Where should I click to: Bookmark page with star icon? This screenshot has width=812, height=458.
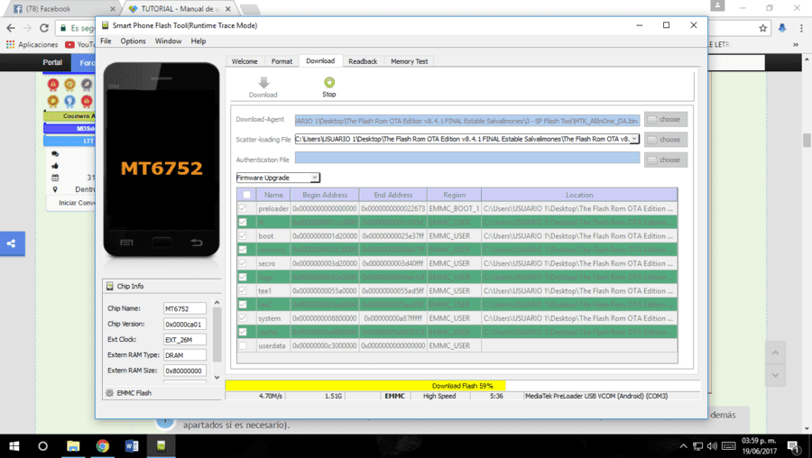[x=762, y=29]
